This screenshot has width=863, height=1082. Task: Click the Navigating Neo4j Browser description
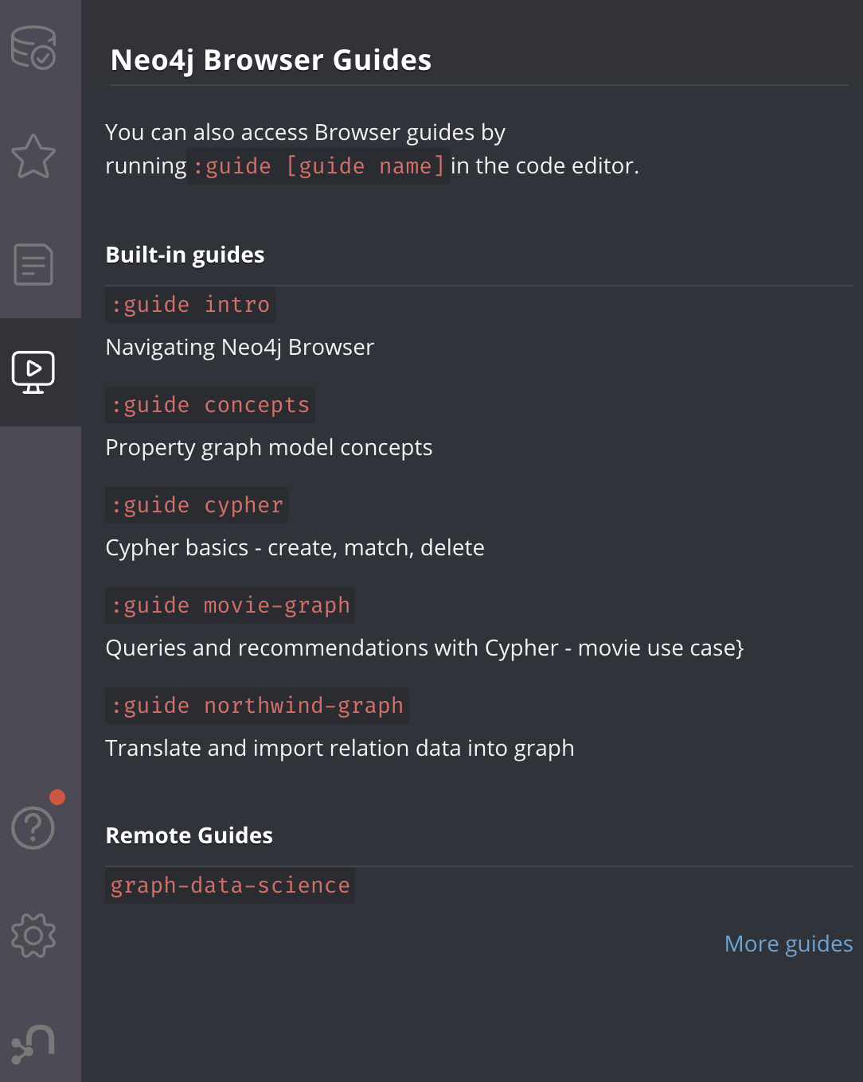[x=240, y=347]
